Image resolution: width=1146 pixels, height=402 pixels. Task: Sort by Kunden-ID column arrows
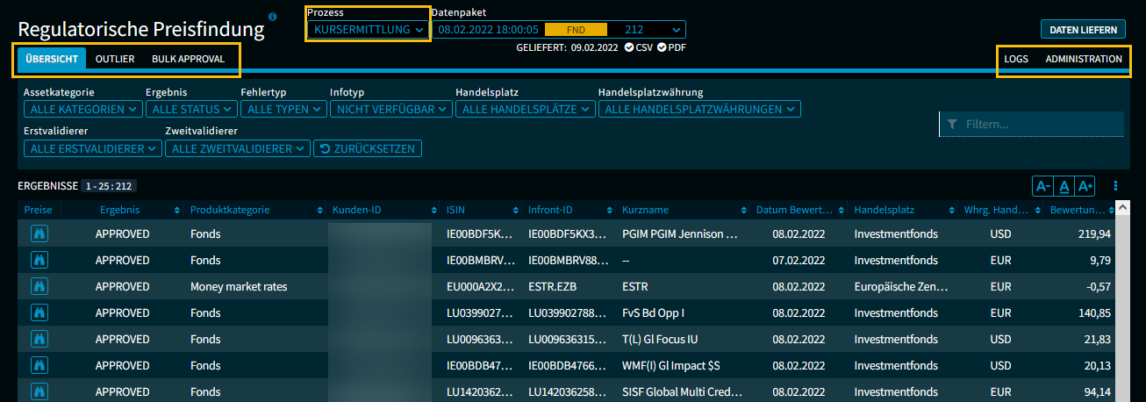(433, 211)
